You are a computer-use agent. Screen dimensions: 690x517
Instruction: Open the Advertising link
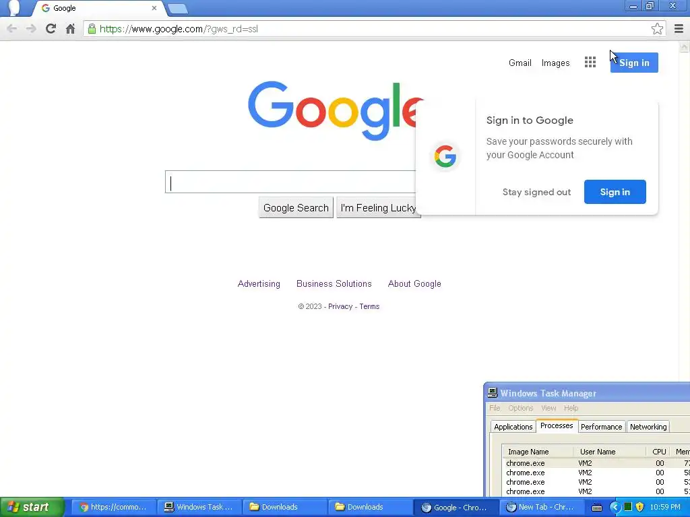pyautogui.click(x=259, y=283)
